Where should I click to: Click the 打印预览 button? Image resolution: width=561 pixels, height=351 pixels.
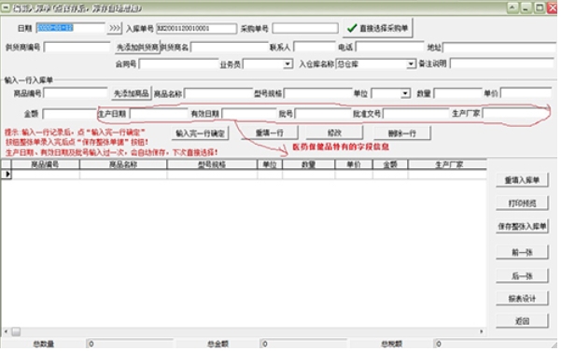[x=522, y=204]
